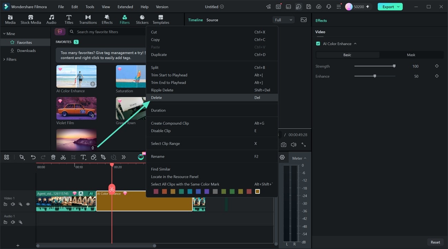Click the Export button
The width and height of the screenshot is (448, 249).
pos(390,7)
